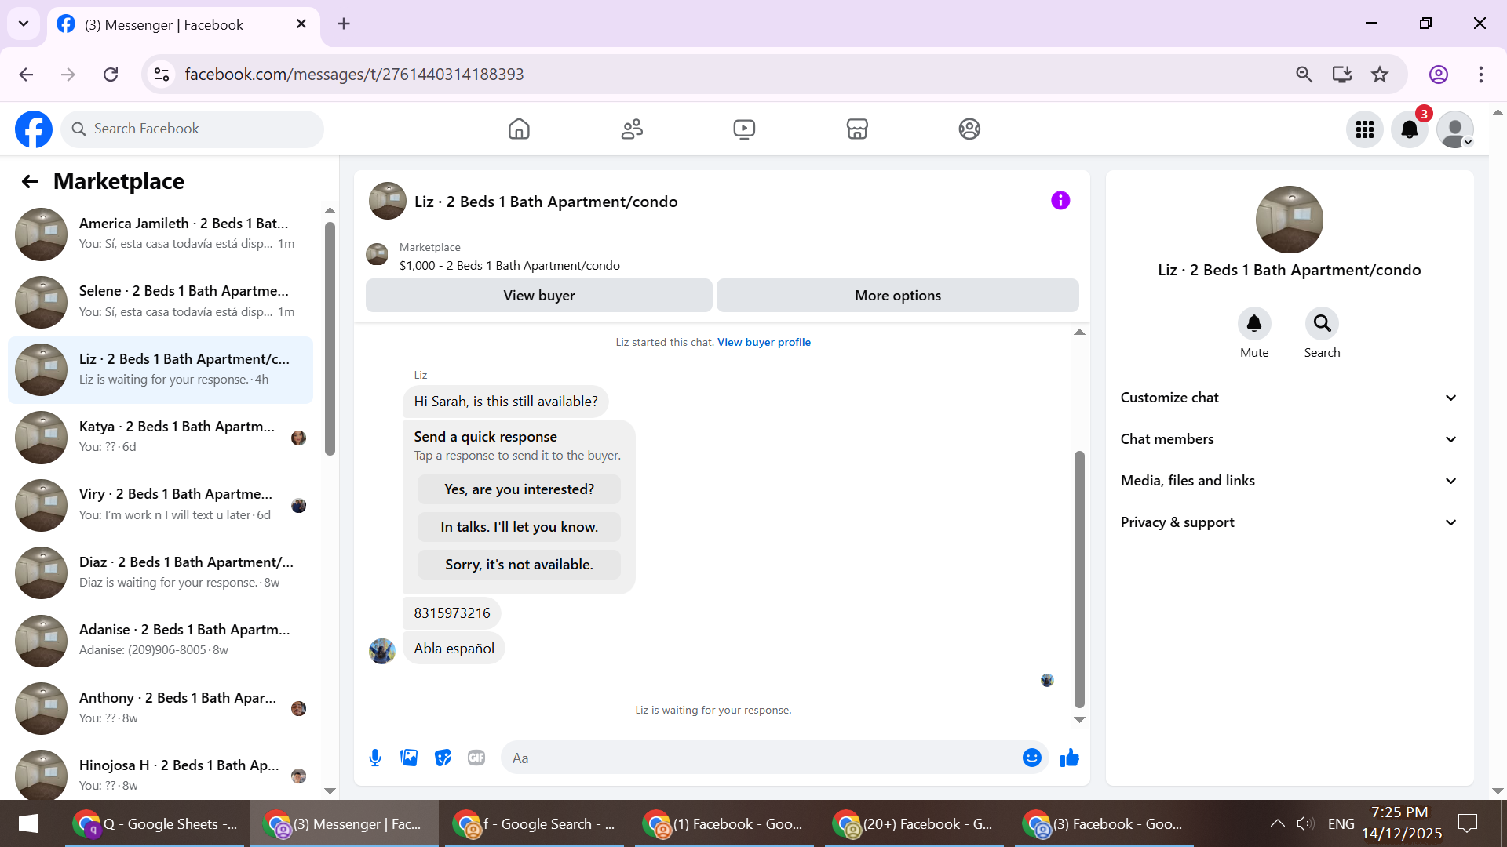
Task: Open the emoji picker in the message box
Action: (1031, 758)
